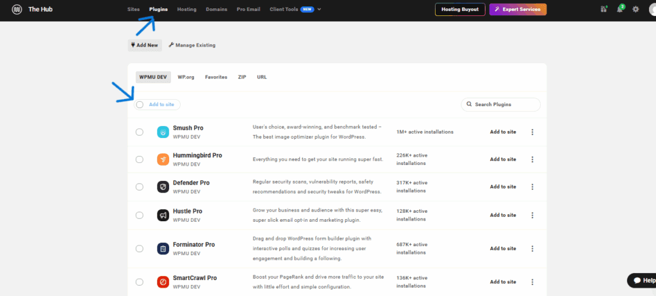This screenshot has width=656, height=296.
Task: Open the three-dot menu for Hustle Pro
Action: (x=532, y=215)
